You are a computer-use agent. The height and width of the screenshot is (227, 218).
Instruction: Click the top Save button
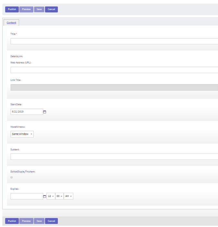[39, 9]
